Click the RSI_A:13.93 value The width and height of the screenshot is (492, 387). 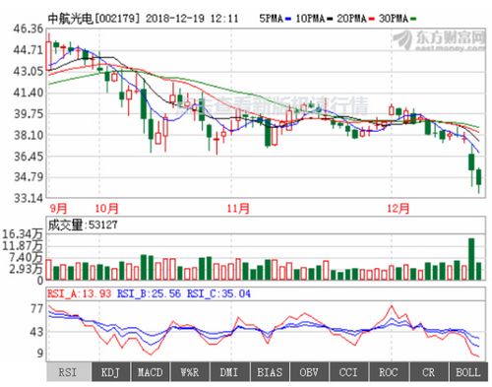(80, 293)
